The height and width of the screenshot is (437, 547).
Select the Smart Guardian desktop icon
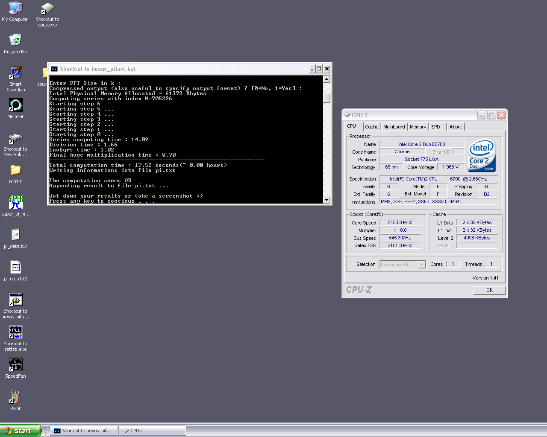(x=15, y=79)
